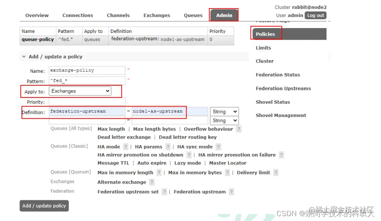
Task: Click the Alternate exchange shortcut
Action: 122,182
